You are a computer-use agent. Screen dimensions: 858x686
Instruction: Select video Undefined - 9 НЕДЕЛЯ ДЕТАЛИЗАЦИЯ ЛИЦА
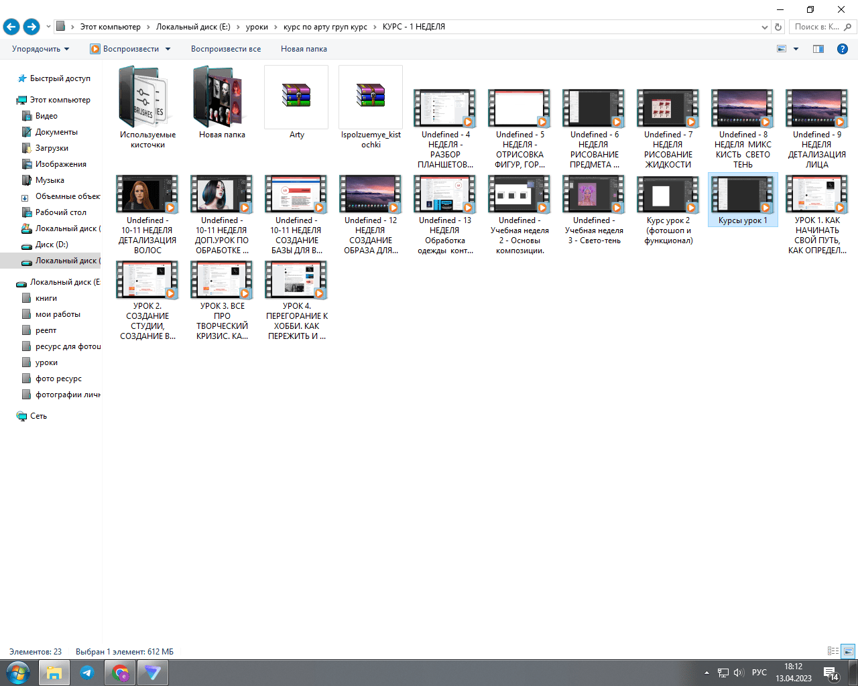coord(817,129)
